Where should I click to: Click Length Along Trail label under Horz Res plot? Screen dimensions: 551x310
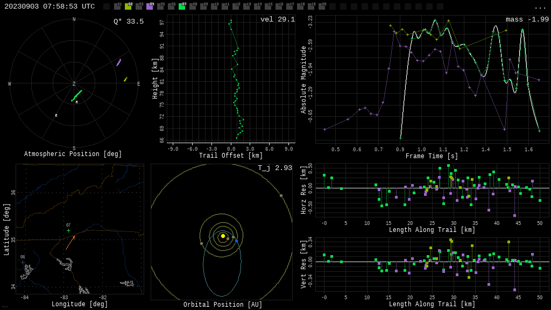(x=432, y=230)
